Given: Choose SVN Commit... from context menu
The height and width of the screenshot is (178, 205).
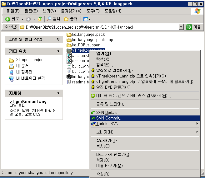Looking at the screenshot, I should pyautogui.click(x=145, y=118).
